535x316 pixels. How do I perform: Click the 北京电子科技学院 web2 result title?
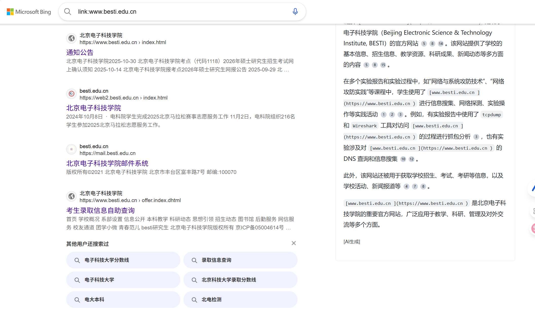pos(93,108)
